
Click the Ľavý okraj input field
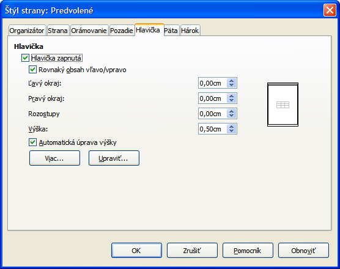pos(213,83)
